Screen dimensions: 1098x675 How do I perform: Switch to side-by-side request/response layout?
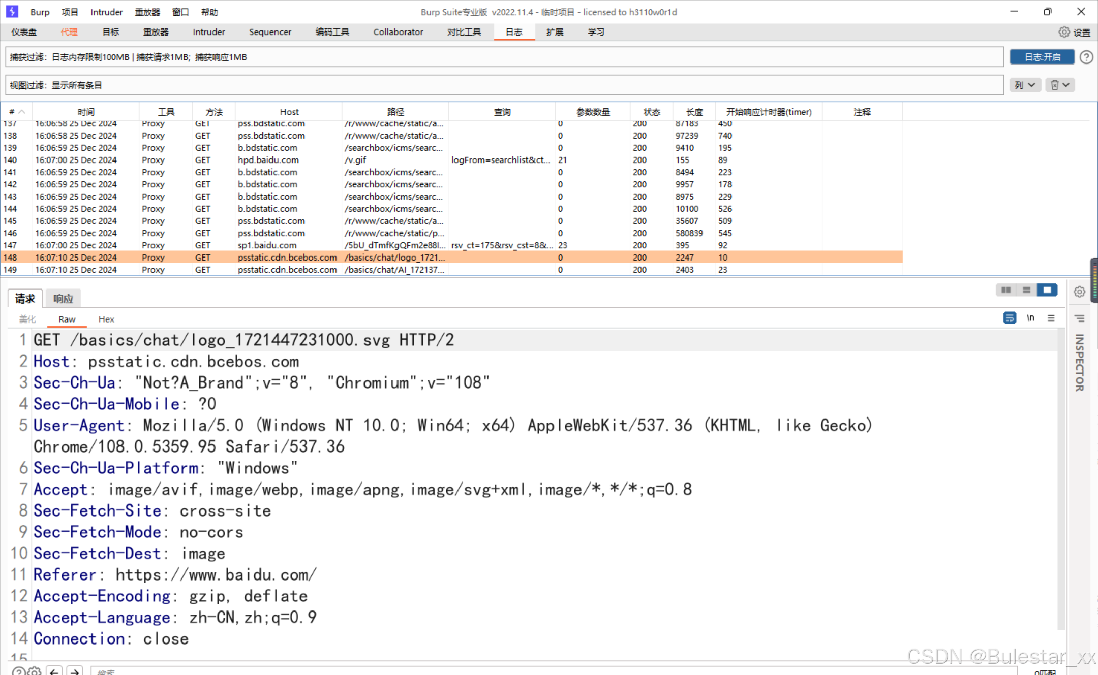pyautogui.click(x=1005, y=290)
